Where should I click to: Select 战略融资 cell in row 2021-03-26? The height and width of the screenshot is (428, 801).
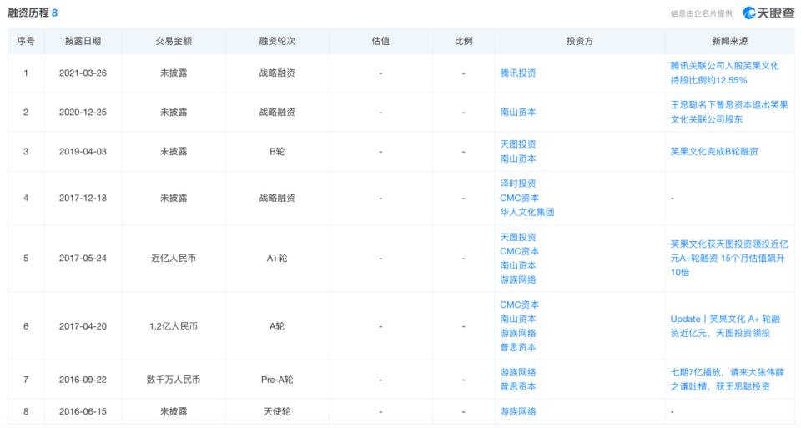pyautogui.click(x=277, y=73)
